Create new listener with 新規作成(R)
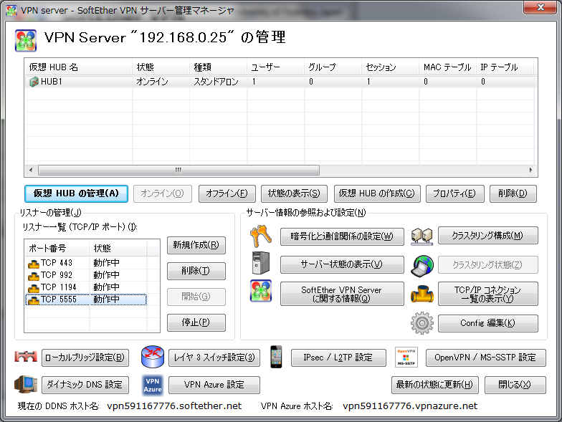The width and height of the screenshot is (562, 422). (x=196, y=245)
